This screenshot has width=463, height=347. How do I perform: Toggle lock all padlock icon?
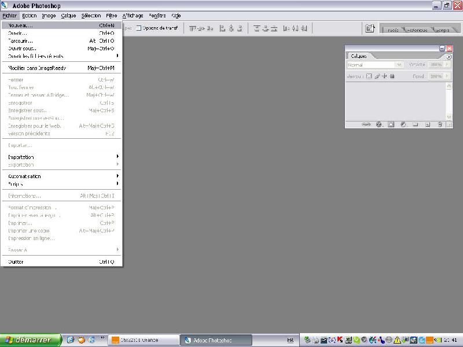(x=392, y=76)
